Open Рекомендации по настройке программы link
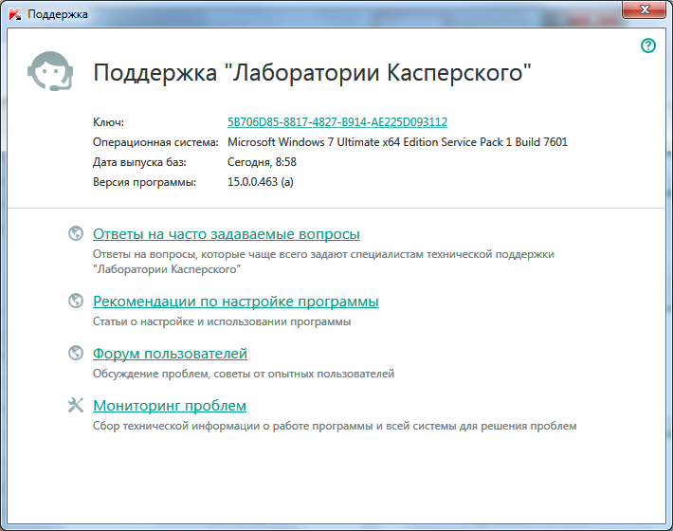The image size is (673, 531). [x=236, y=302]
